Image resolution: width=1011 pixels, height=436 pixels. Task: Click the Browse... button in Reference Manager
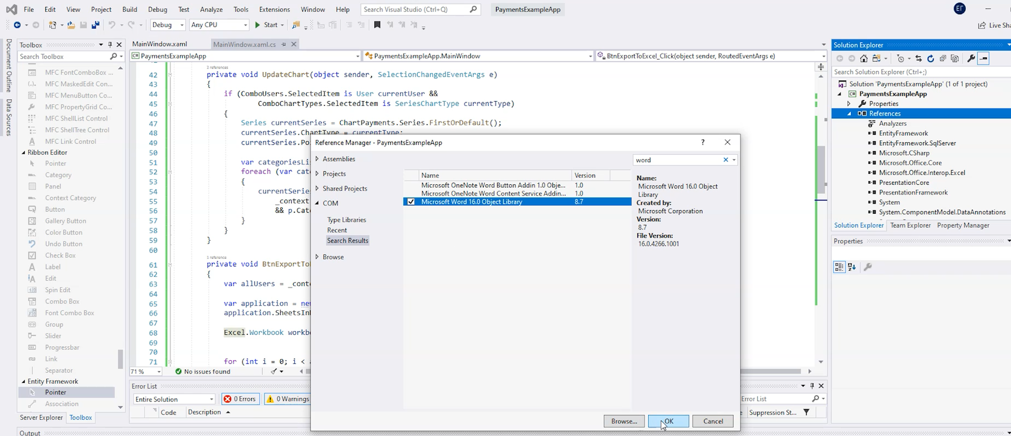[624, 421]
